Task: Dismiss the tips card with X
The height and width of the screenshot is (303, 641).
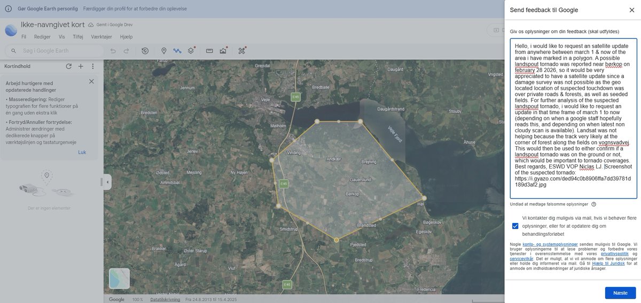Action: tap(91, 81)
